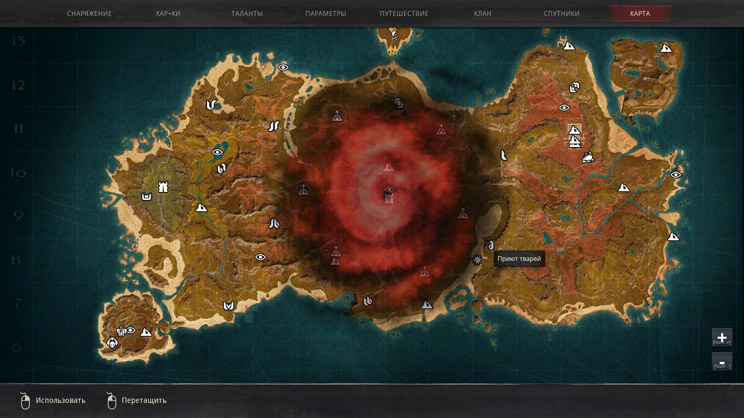Click eye icon beside the western island lake
This screenshot has width=744, height=418.
[218, 152]
